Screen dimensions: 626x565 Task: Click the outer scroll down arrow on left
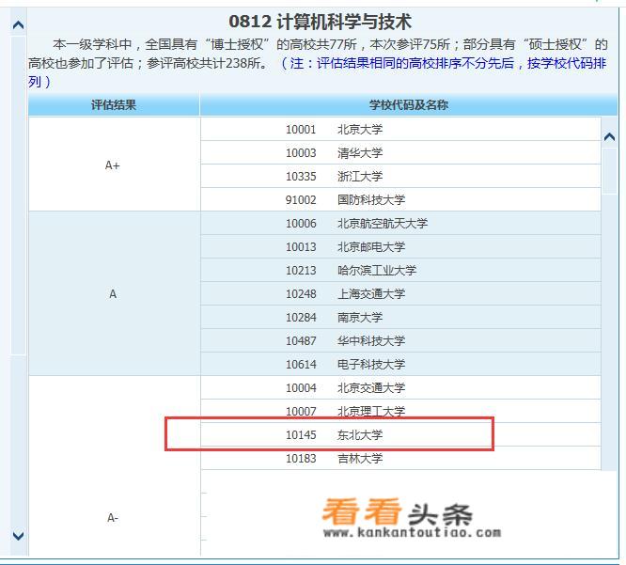pos(19,536)
